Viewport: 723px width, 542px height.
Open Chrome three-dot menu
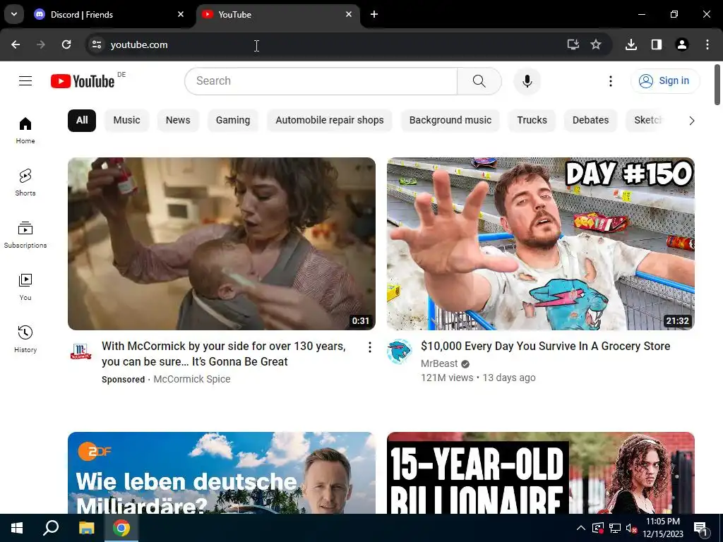point(707,44)
